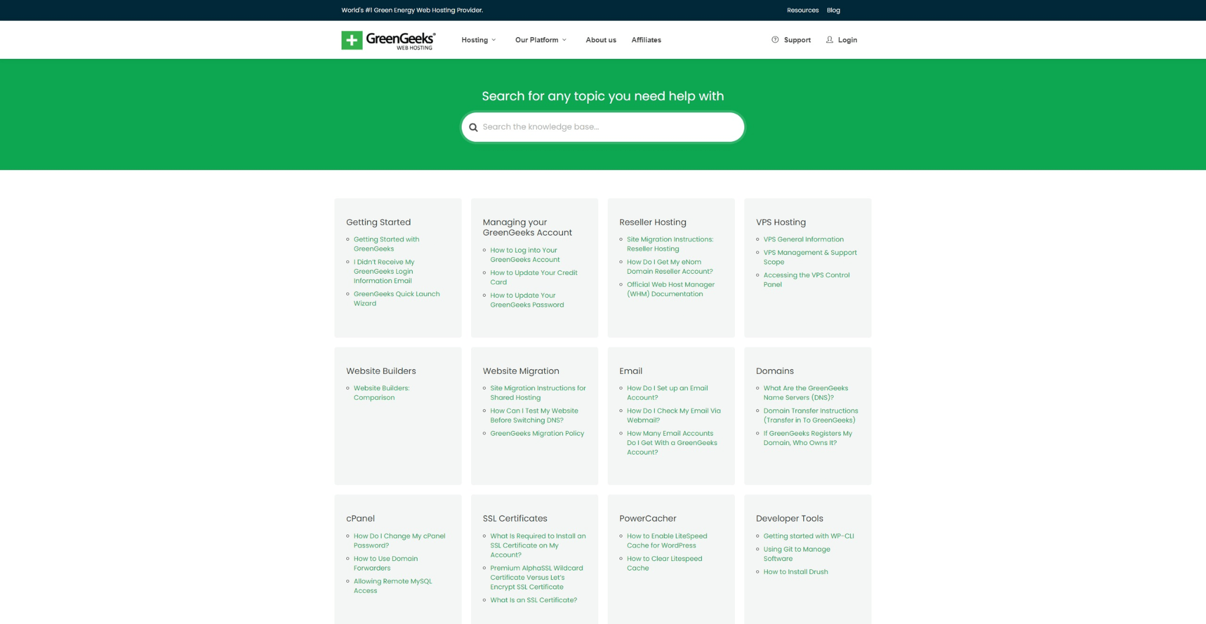The height and width of the screenshot is (624, 1206).
Task: Click the Support question mark icon
Action: click(x=775, y=39)
